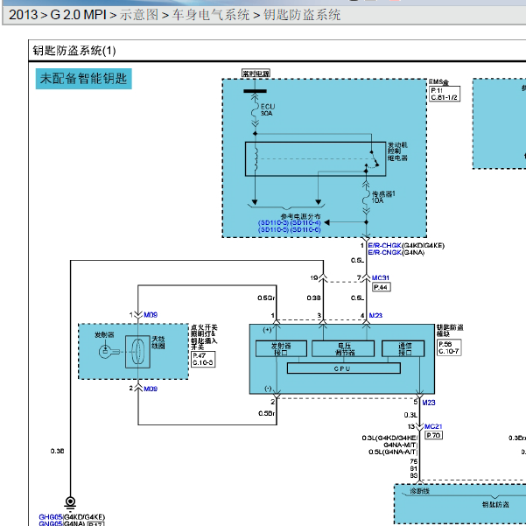This screenshot has width=526, height=526.
Task: Click the MC31 connector link
Action: pyautogui.click(x=381, y=277)
